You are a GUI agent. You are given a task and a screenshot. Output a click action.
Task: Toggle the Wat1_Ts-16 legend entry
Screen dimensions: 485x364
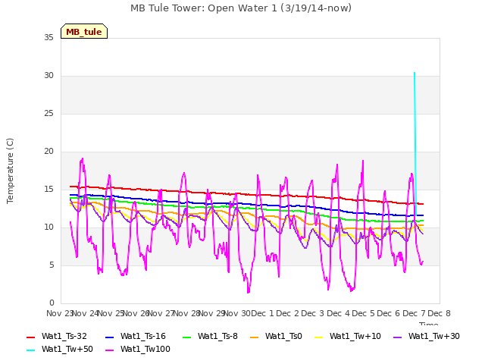click(136, 336)
